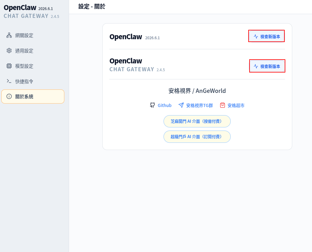Click the 安格視界 / AnGeWorld heading
The image size is (312, 252).
(197, 91)
